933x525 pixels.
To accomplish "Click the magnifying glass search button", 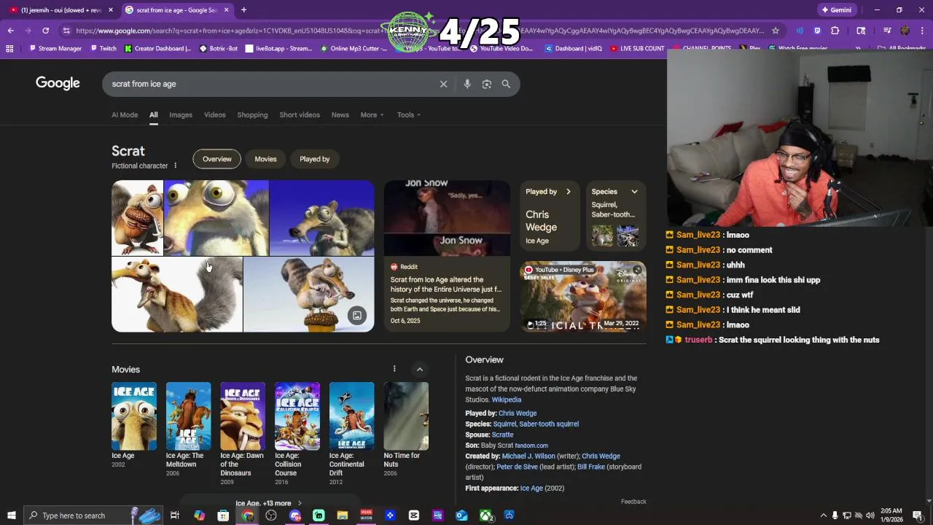I will click(x=506, y=84).
